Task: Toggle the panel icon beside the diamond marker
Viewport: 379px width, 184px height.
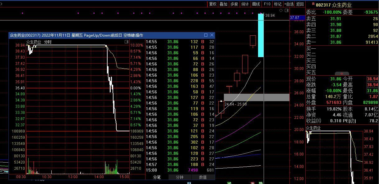Action: [x=286, y=11]
